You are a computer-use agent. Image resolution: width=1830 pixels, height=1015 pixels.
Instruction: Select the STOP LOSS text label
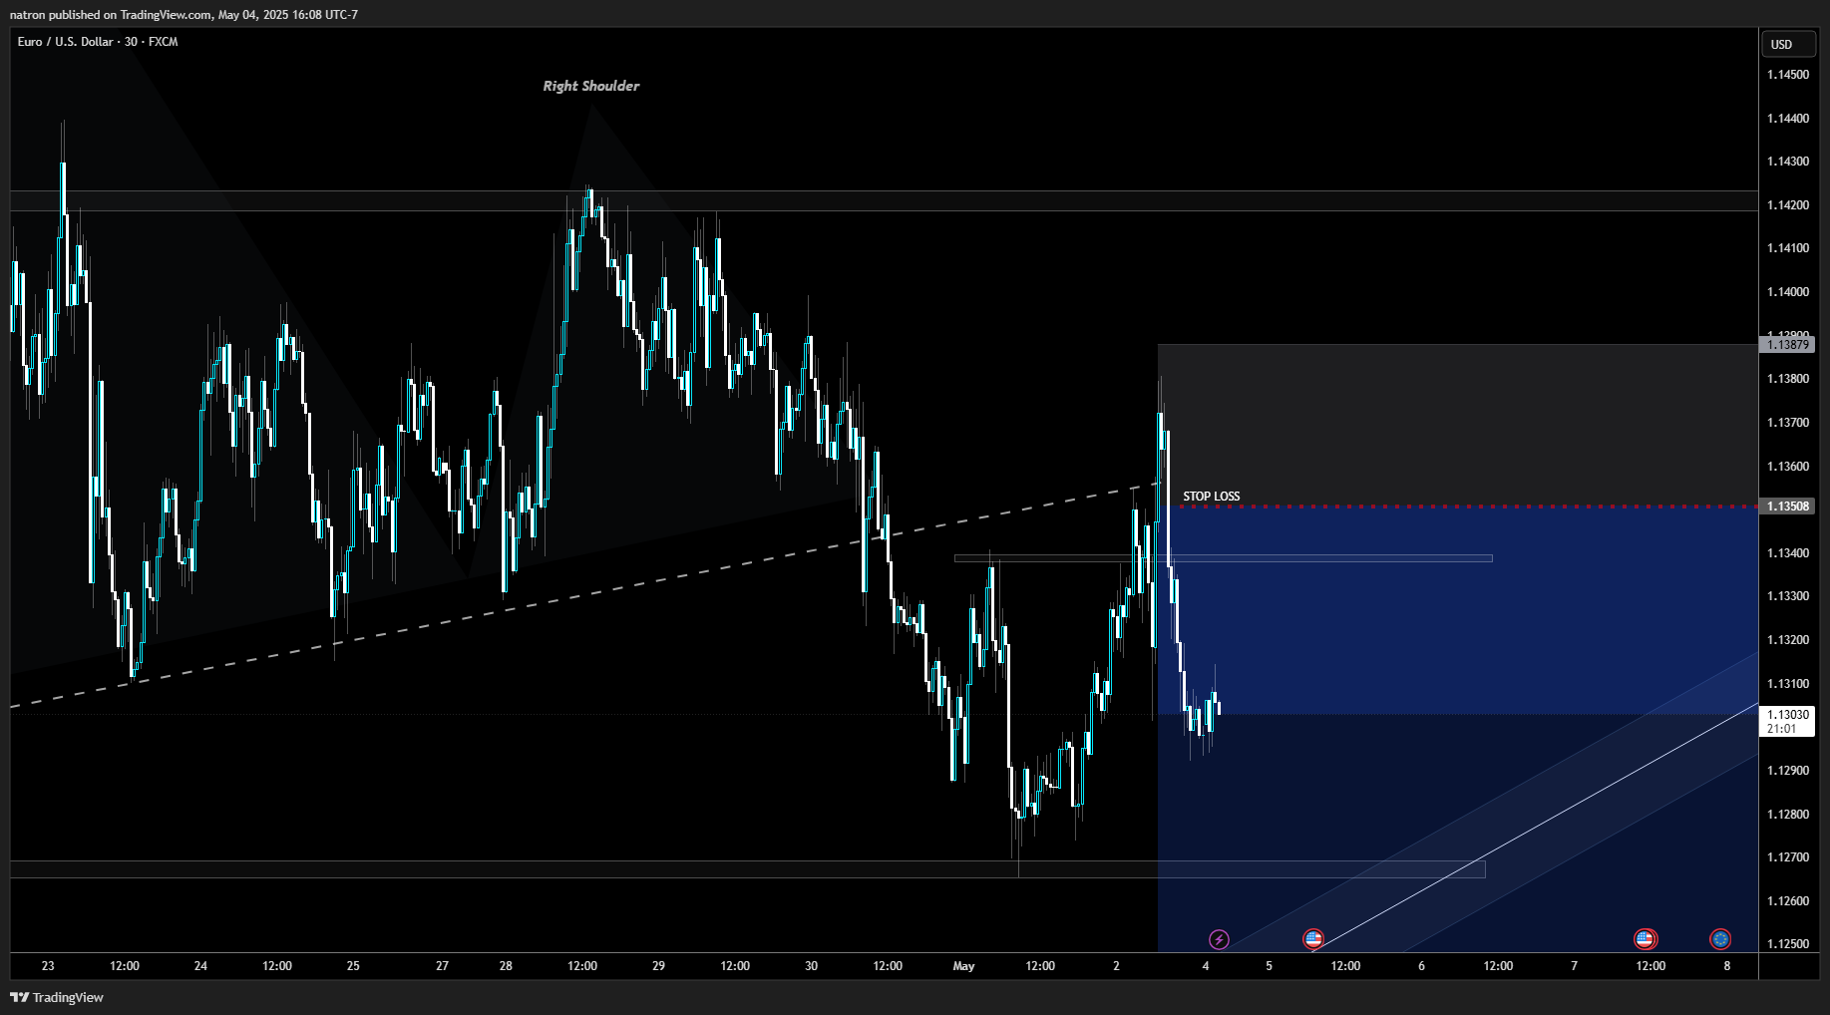(1212, 497)
